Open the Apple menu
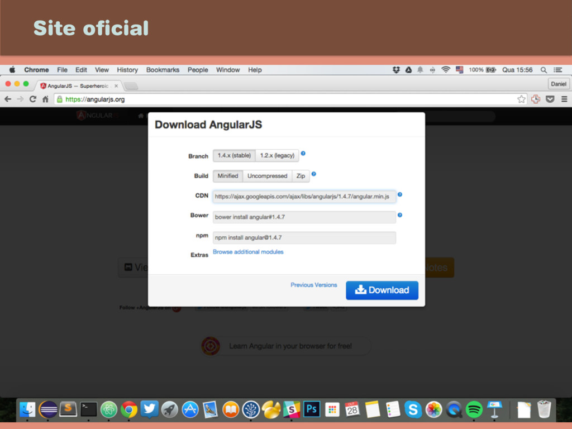Image resolution: width=572 pixels, height=429 pixels. tap(12, 70)
